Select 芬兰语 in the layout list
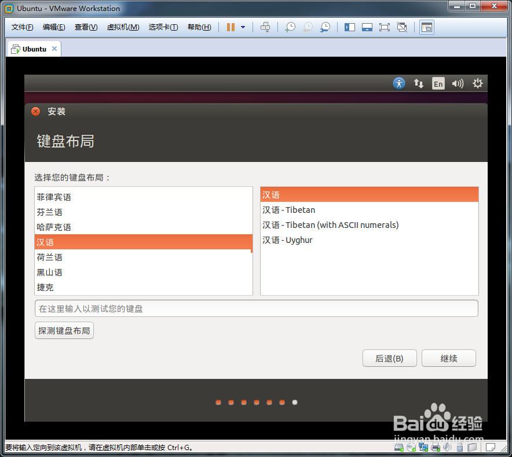The width and height of the screenshot is (512, 457). pos(143,212)
